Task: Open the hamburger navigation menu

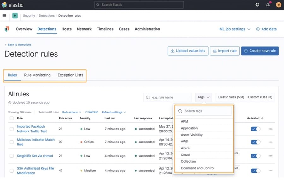Action: [x=4, y=15]
